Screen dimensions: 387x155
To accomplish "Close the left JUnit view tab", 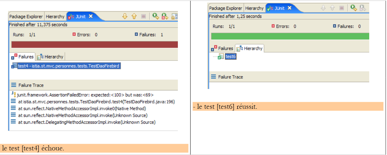I will (91, 16).
